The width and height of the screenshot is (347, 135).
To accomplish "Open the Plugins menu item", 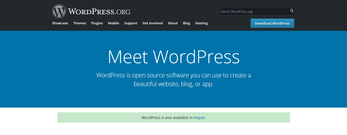I will click(x=97, y=23).
